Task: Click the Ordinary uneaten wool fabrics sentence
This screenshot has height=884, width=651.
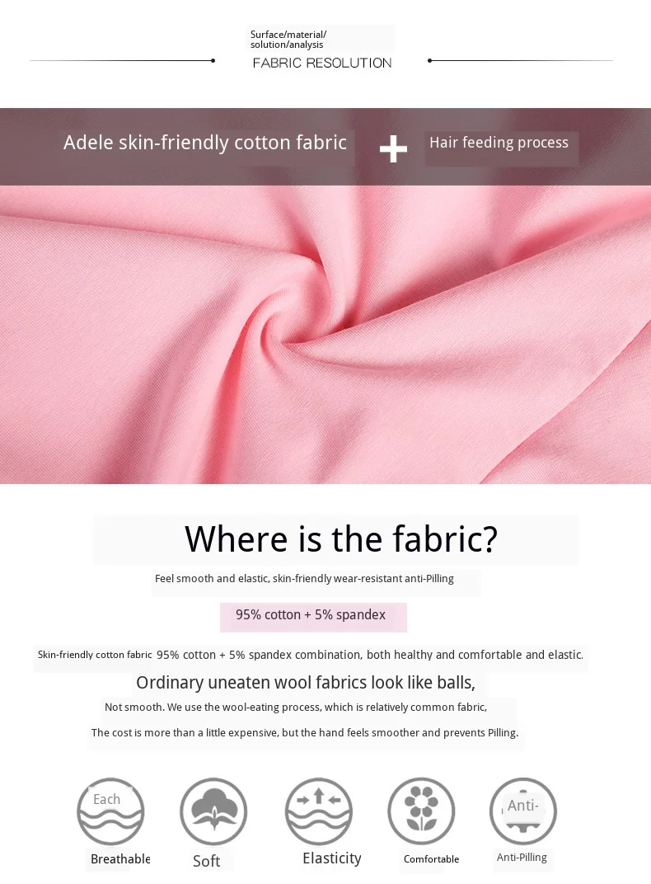Action: click(x=306, y=683)
